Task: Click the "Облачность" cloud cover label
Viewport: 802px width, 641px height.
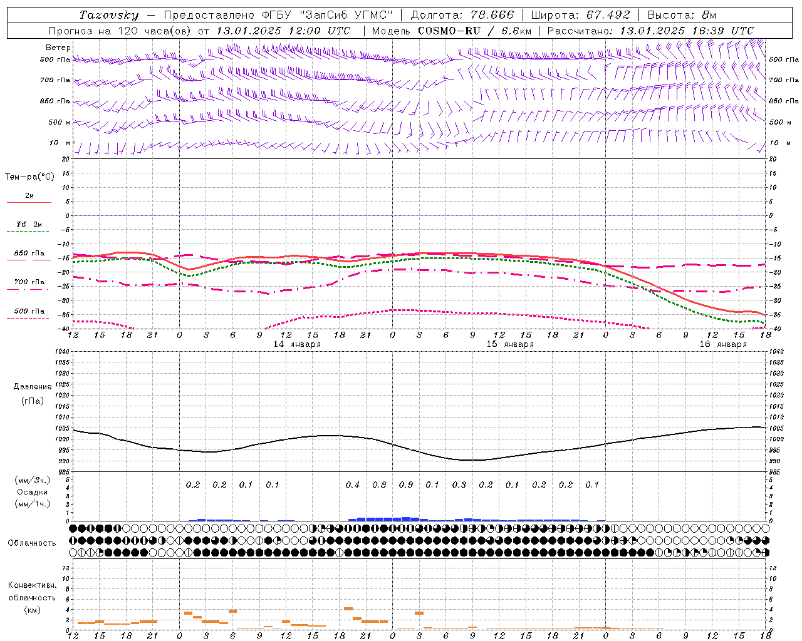Action: (x=32, y=543)
